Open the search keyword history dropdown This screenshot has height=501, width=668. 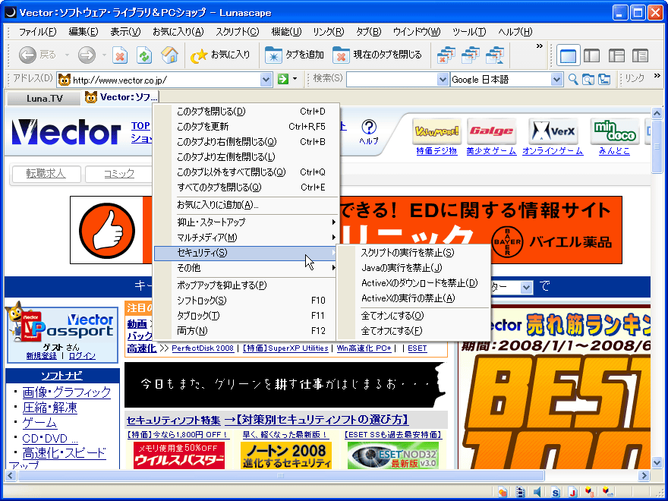[x=443, y=79]
